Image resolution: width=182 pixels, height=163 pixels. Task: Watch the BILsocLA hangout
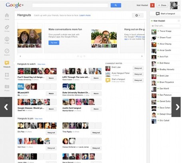pos(51,93)
